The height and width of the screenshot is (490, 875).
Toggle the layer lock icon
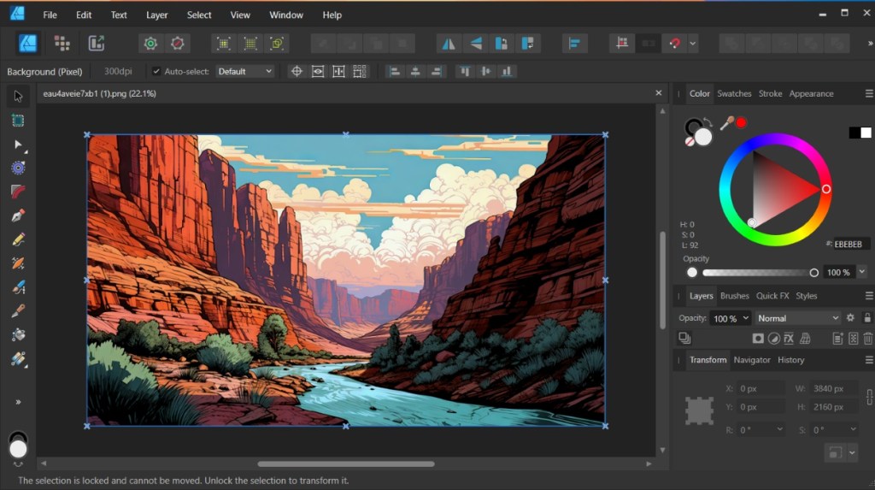tap(867, 318)
